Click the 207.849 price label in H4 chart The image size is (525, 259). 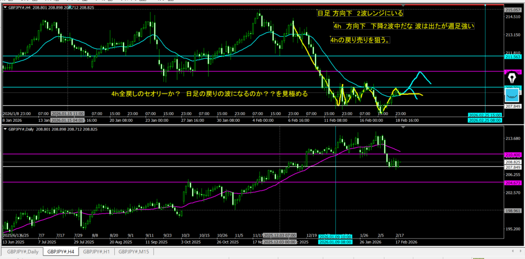[x=513, y=106]
